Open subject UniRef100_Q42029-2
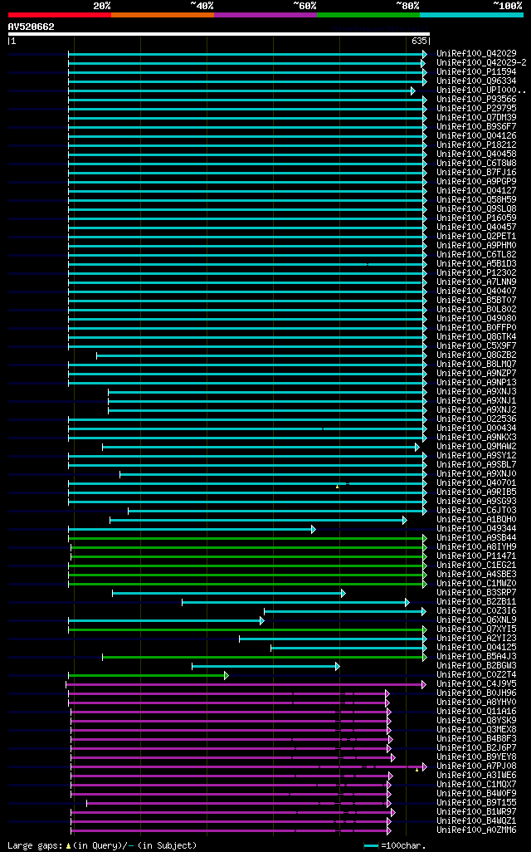 pos(481,62)
